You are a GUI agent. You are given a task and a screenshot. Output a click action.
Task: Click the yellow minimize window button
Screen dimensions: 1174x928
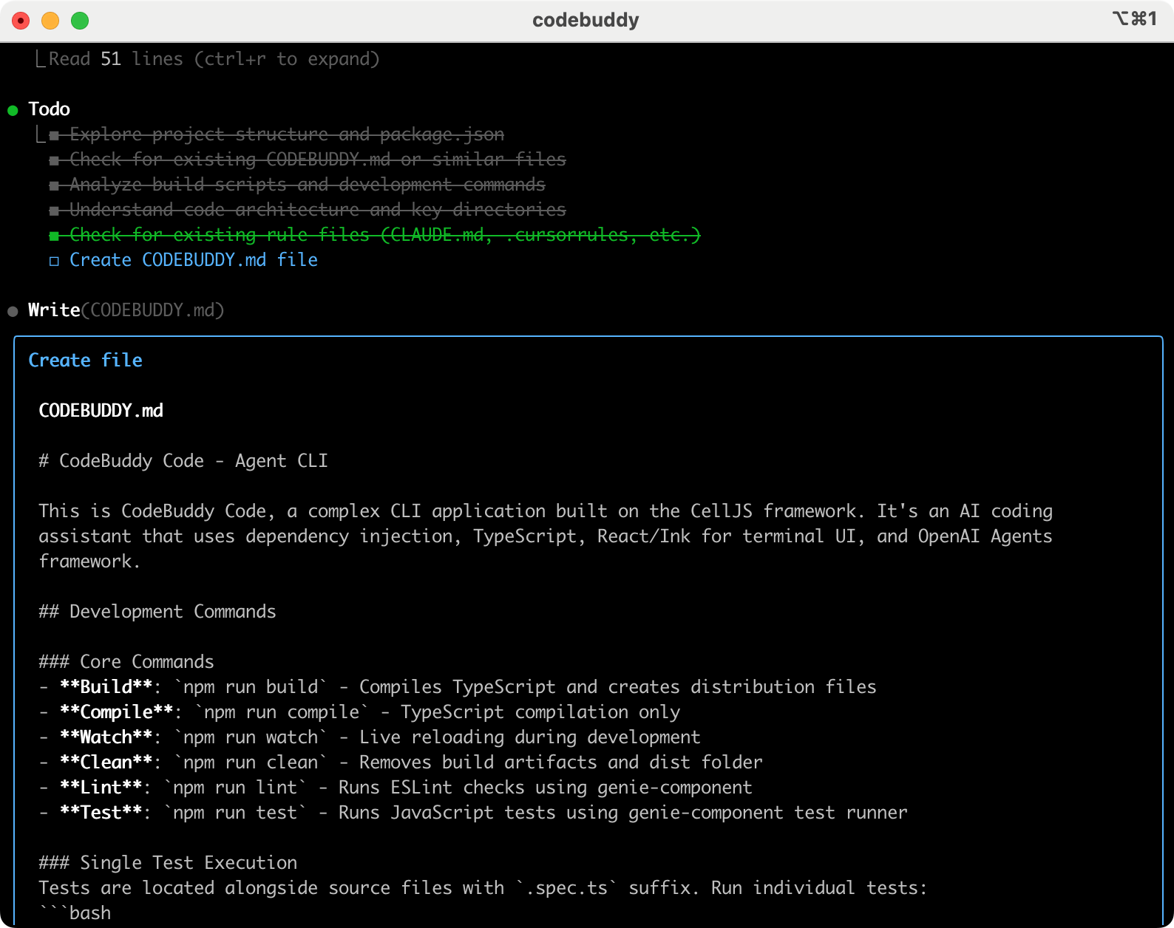click(x=50, y=21)
